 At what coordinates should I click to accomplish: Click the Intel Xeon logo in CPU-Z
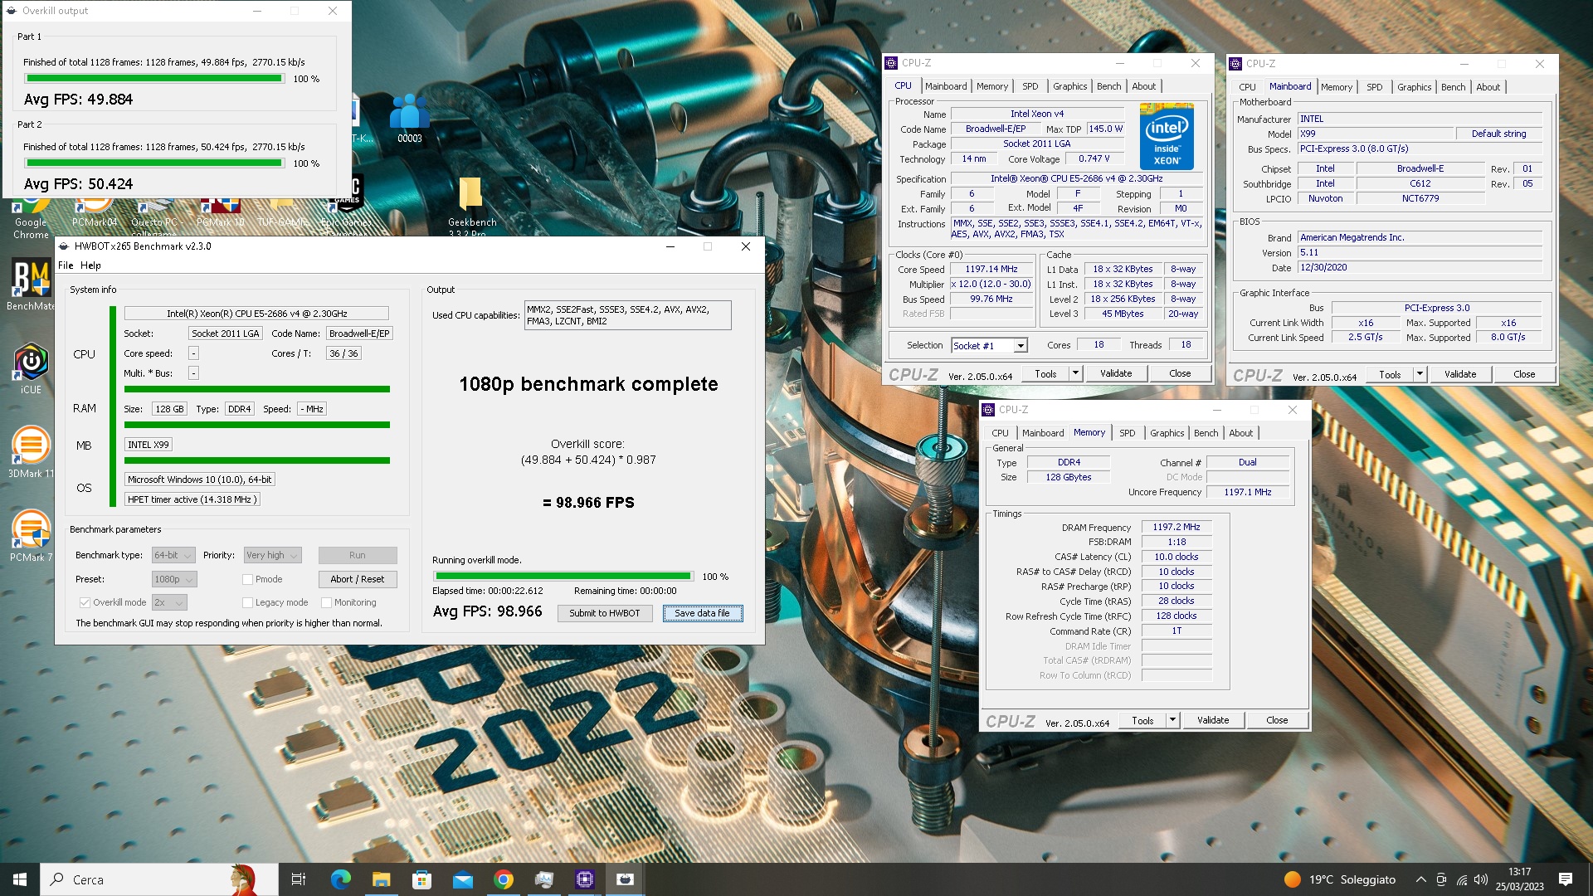pyautogui.click(x=1167, y=137)
